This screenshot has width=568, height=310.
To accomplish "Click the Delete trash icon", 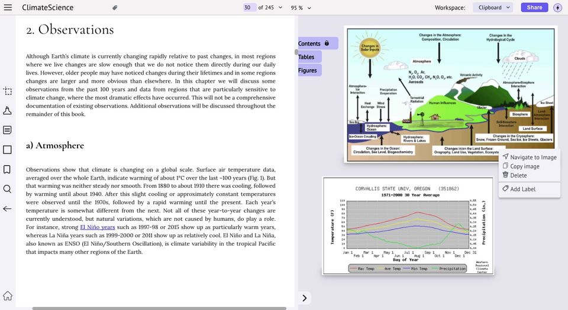I will click(x=505, y=175).
